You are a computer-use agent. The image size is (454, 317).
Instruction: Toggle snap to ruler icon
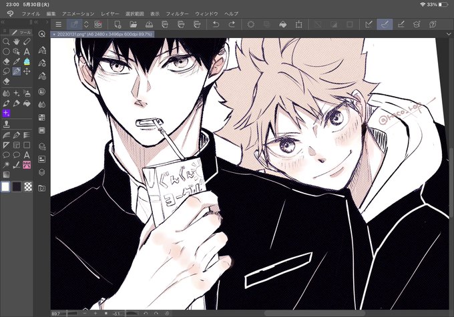click(369, 24)
